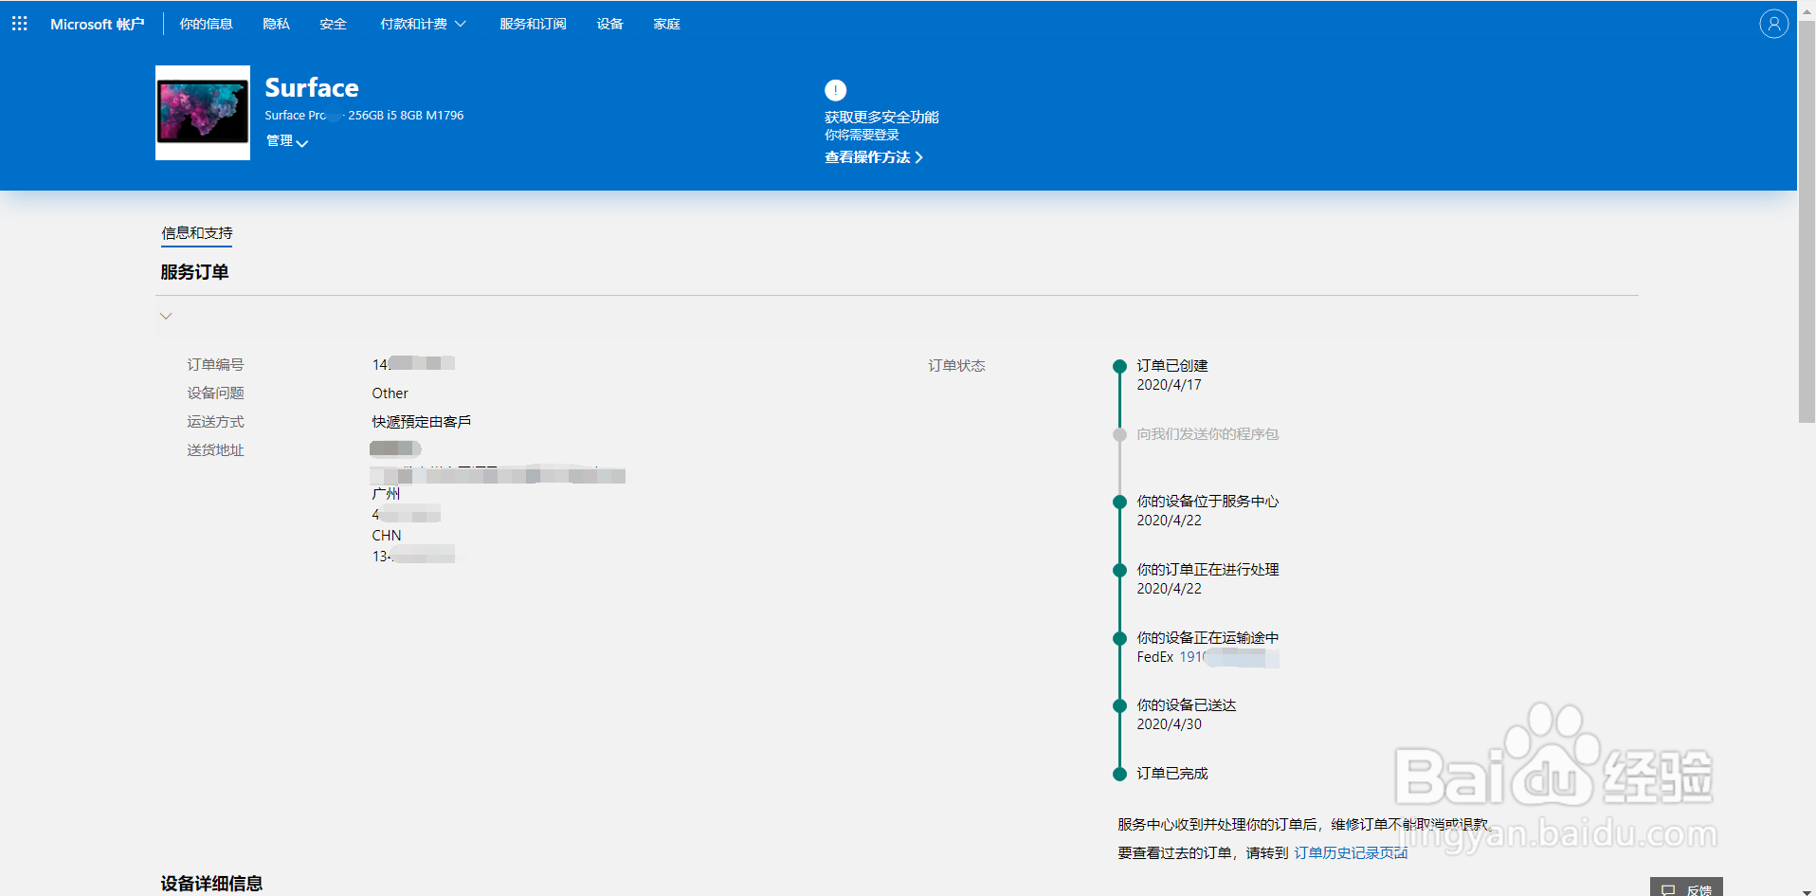Open the 订单历史记录页面 link
Image resolution: width=1816 pixels, height=896 pixels.
1351,853
